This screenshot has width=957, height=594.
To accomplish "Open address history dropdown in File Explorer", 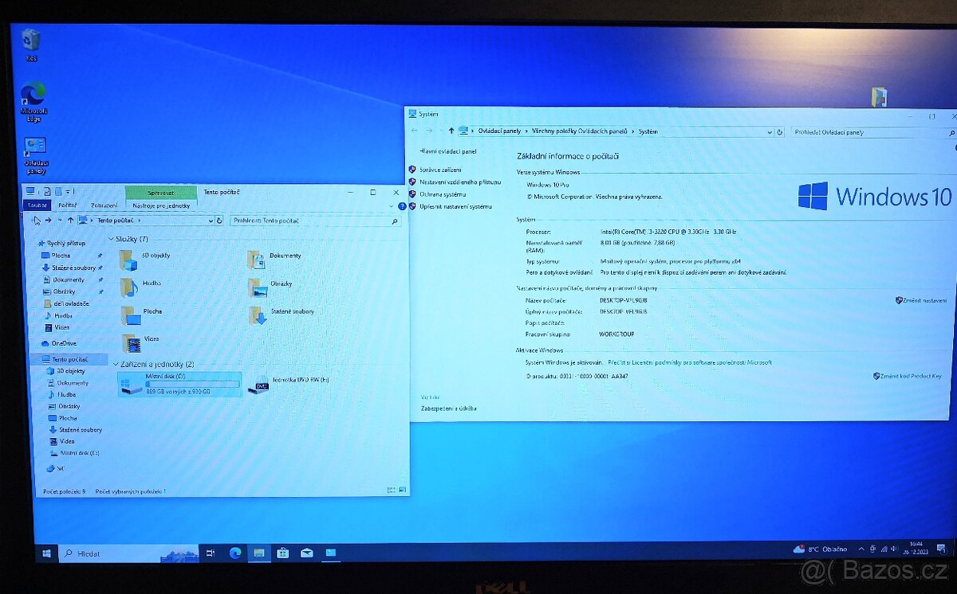I will point(211,221).
